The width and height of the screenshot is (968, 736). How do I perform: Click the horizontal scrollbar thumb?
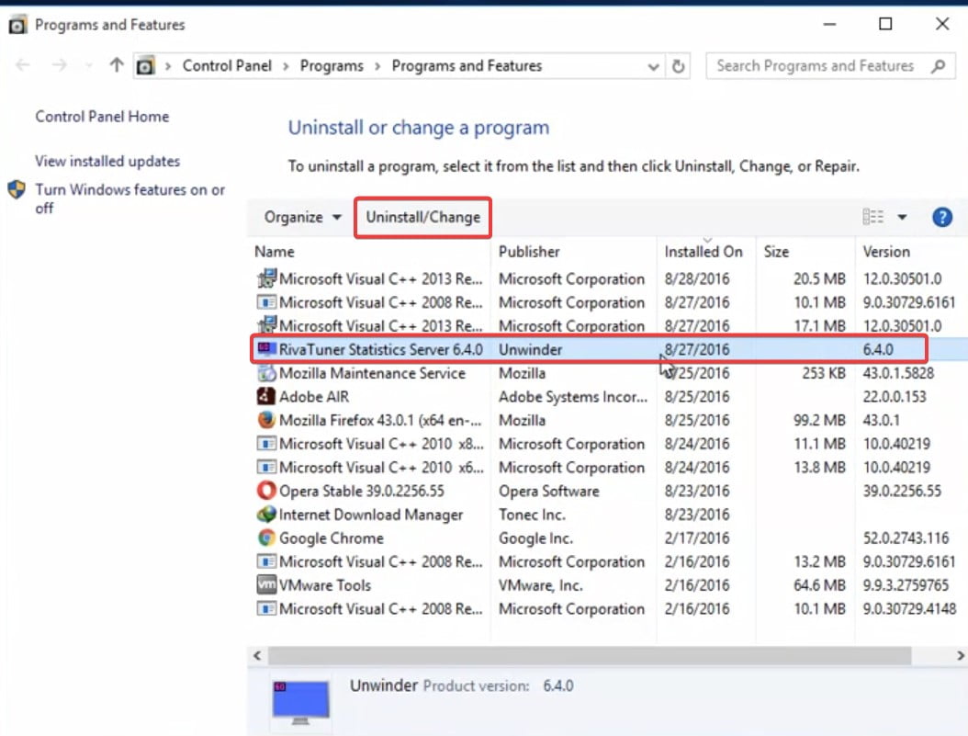point(590,656)
